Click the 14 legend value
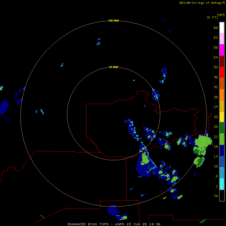Screen dimensions: 226x226 [x=216, y=156]
